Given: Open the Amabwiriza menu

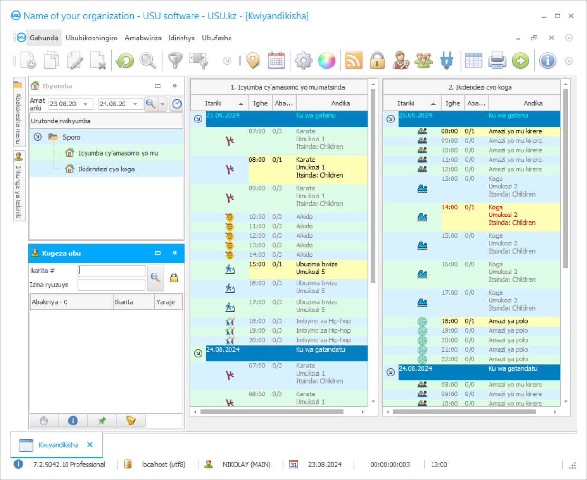Looking at the screenshot, I should coord(143,38).
